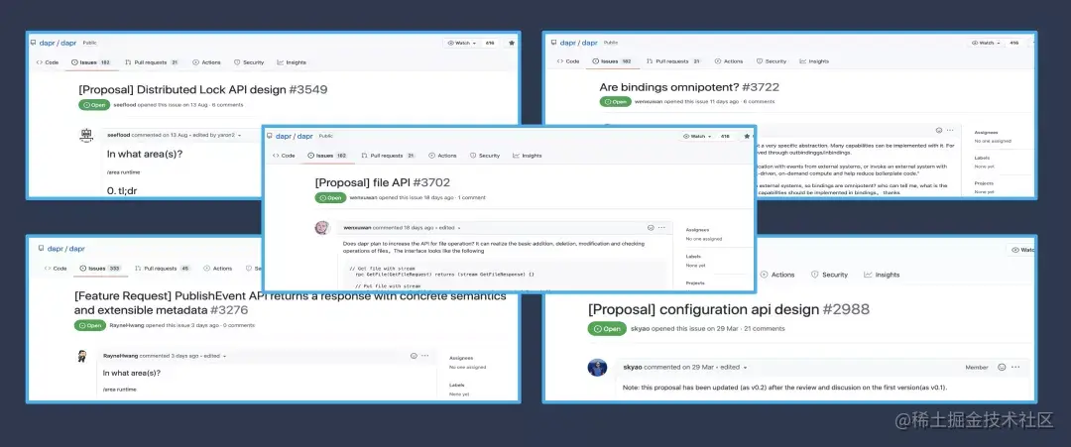Open dapr / dapr repo link in #3702 page
Viewport: 1071px width, 447px height.
click(x=296, y=136)
